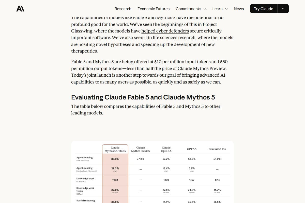Click the highlighted 80.3% score cell
Viewport: 305px width, 203px height.
(x=115, y=159)
